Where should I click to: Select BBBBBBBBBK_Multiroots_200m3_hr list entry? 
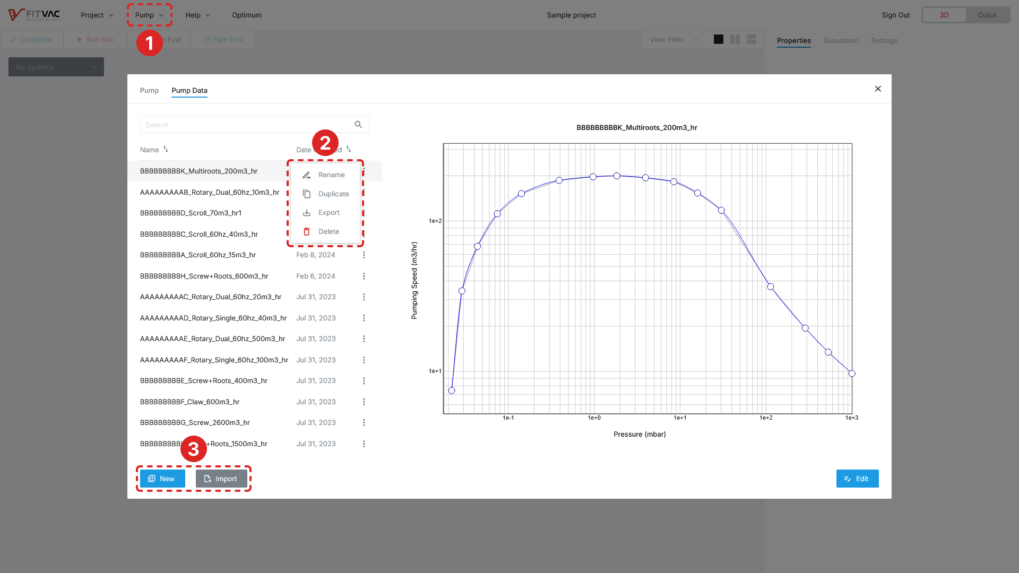tap(198, 171)
